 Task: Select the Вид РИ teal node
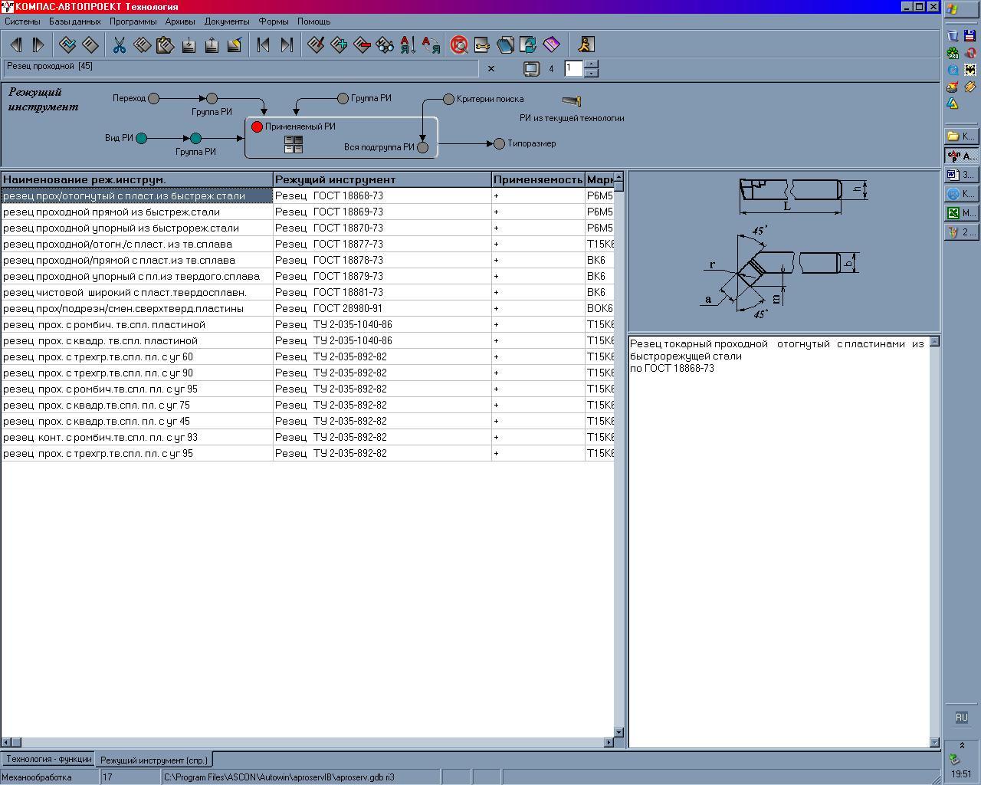(x=141, y=138)
